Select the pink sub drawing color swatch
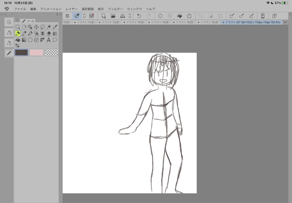The width and height of the screenshot is (292, 203). [x=36, y=53]
